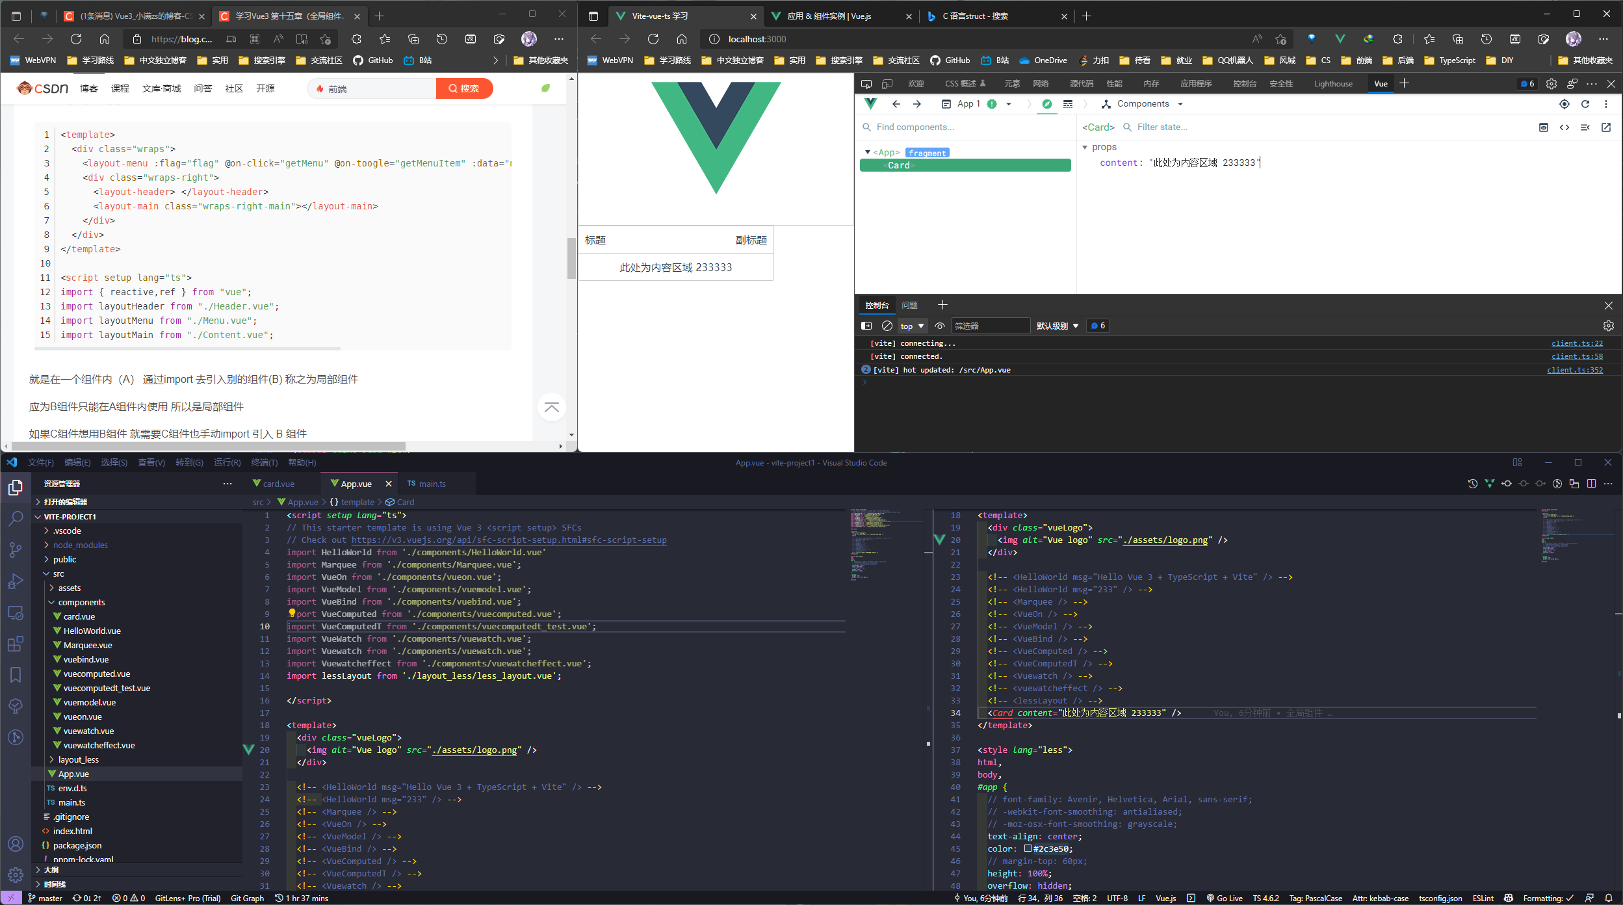Click console 筛选器 filter input
Image resolution: width=1623 pixels, height=905 pixels.
coord(991,326)
